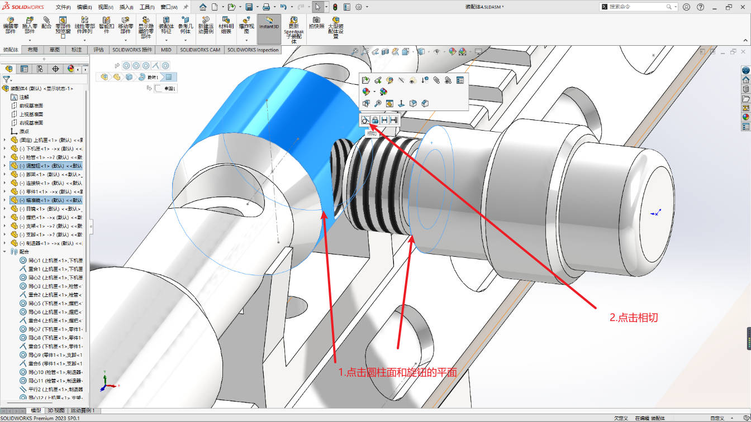Click Appearances tab on right task pane
The height and width of the screenshot is (422, 751).
coord(745,117)
